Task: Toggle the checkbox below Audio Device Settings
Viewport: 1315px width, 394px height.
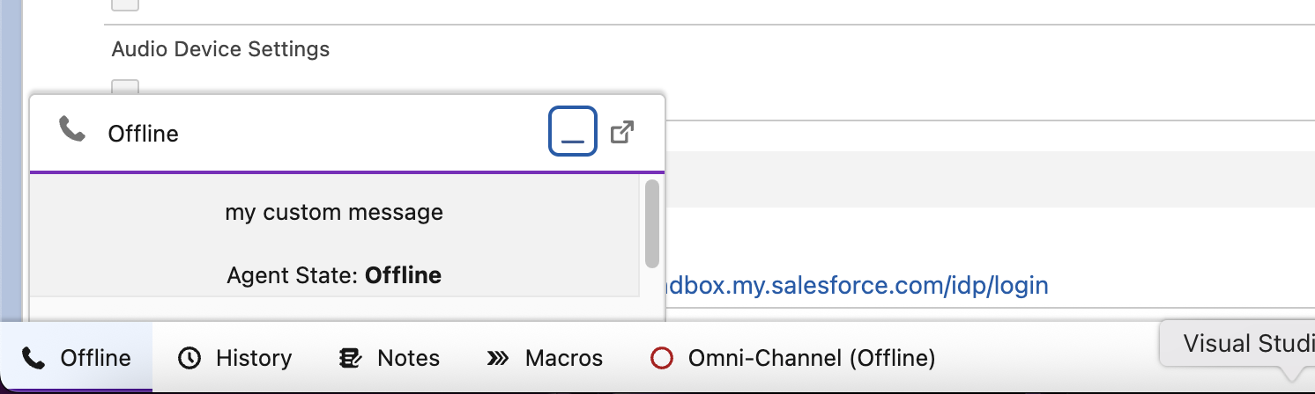Action: point(125,86)
